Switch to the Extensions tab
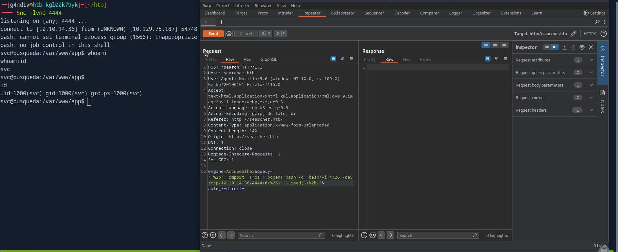 point(511,13)
